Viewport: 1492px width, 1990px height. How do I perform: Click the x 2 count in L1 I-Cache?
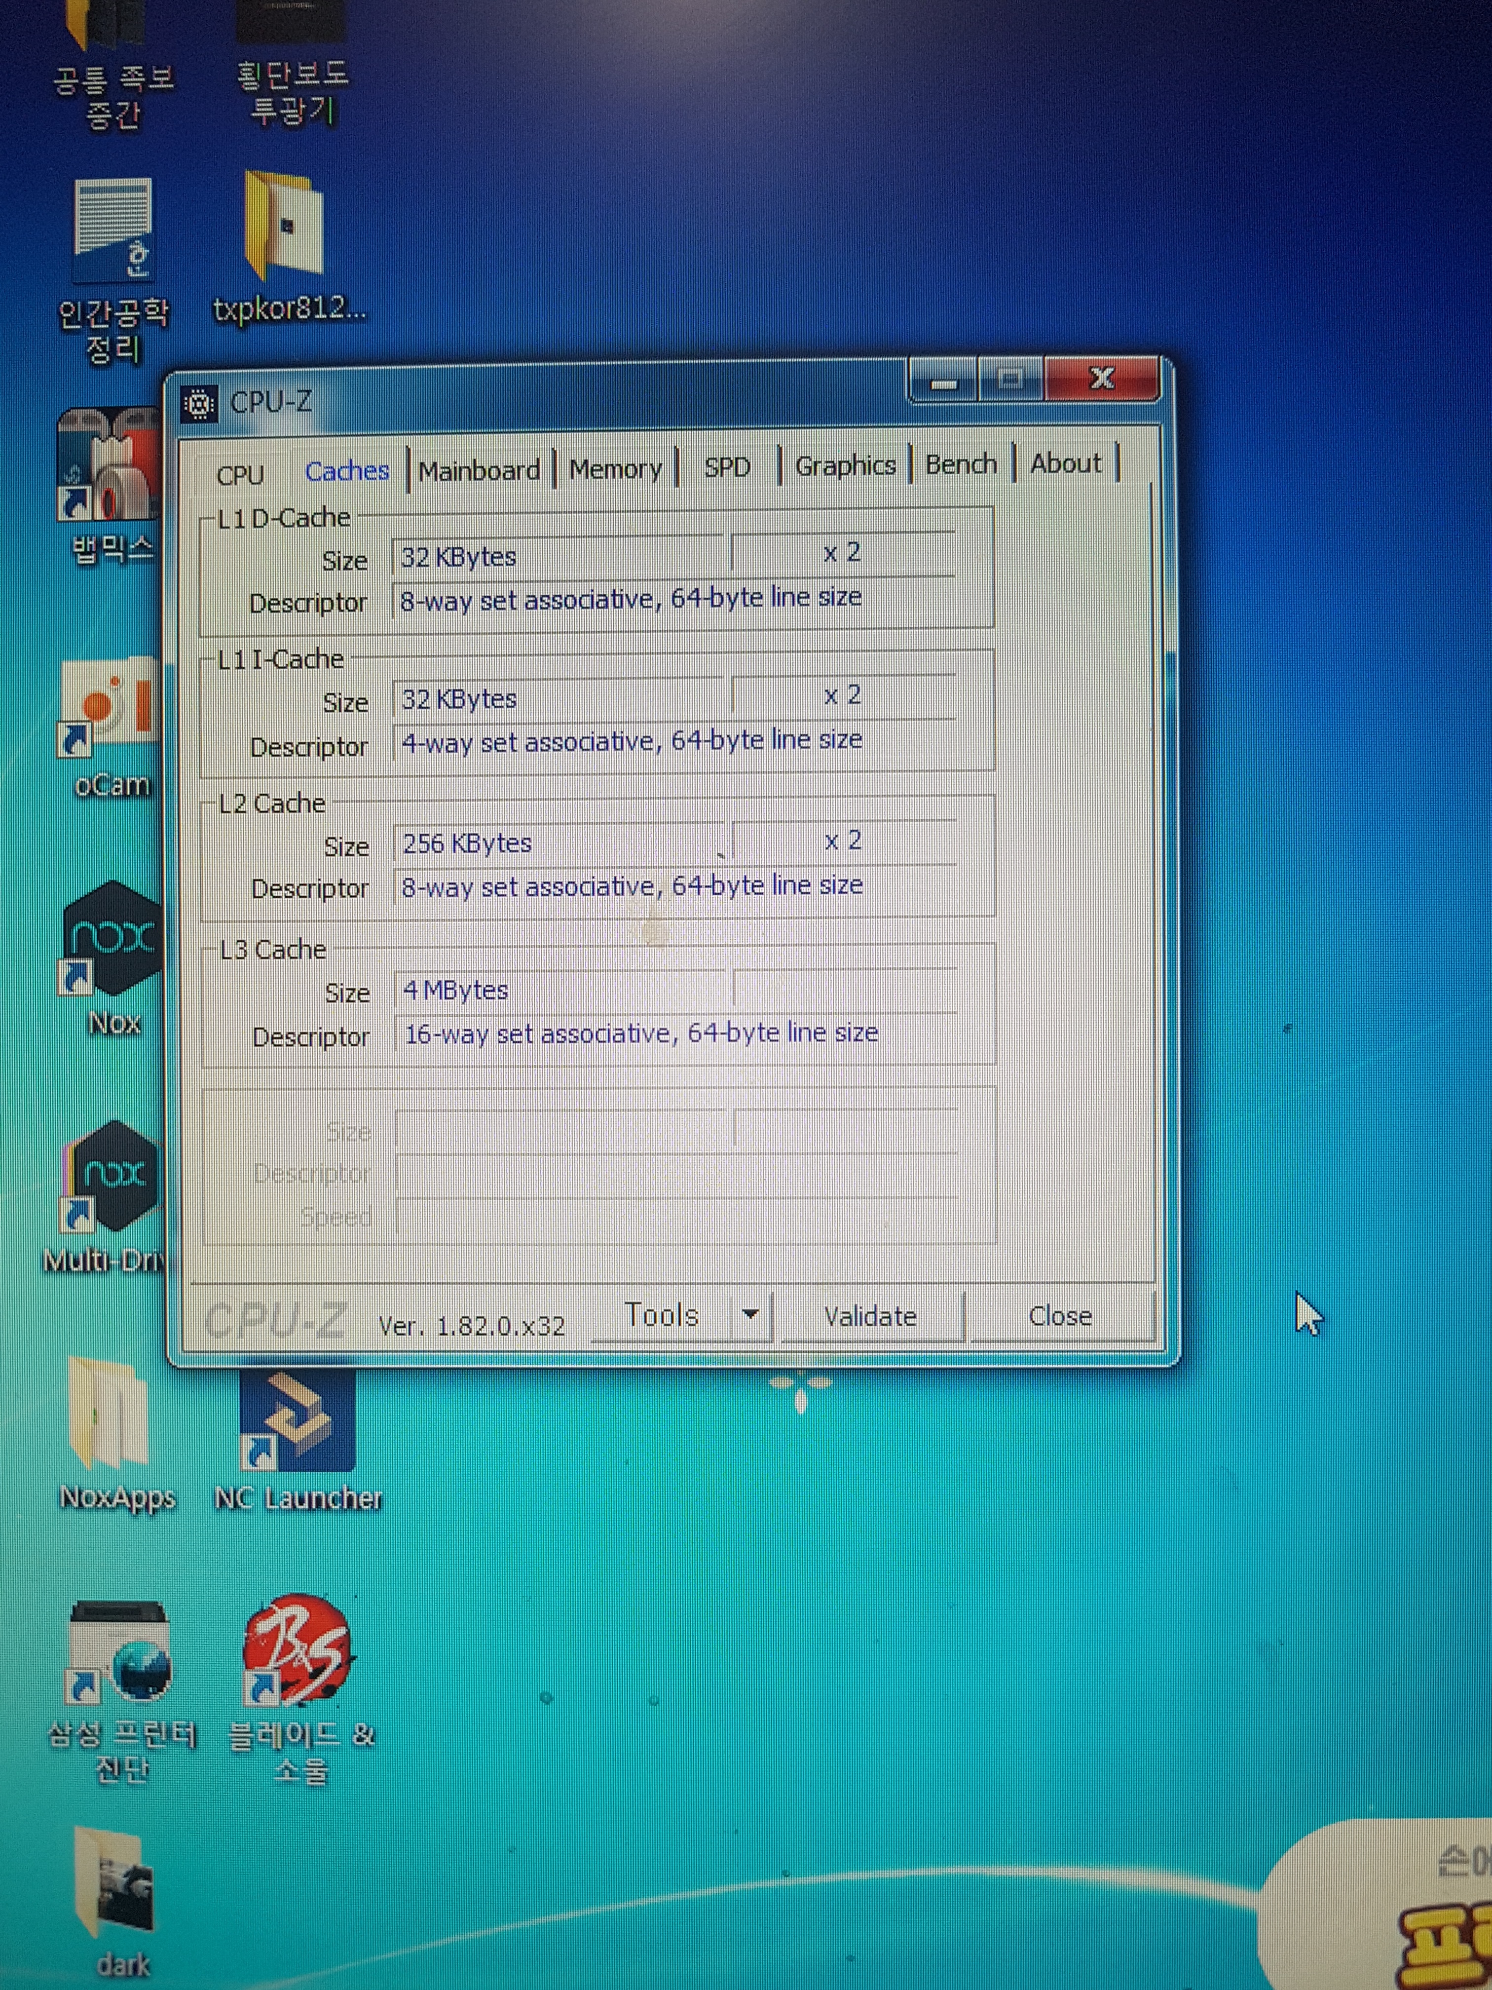843,695
